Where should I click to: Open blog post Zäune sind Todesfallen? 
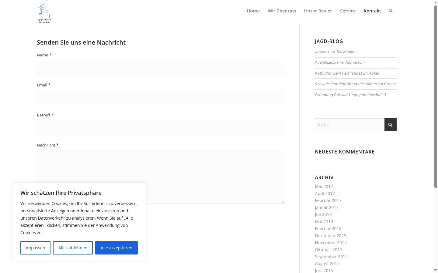(335, 52)
